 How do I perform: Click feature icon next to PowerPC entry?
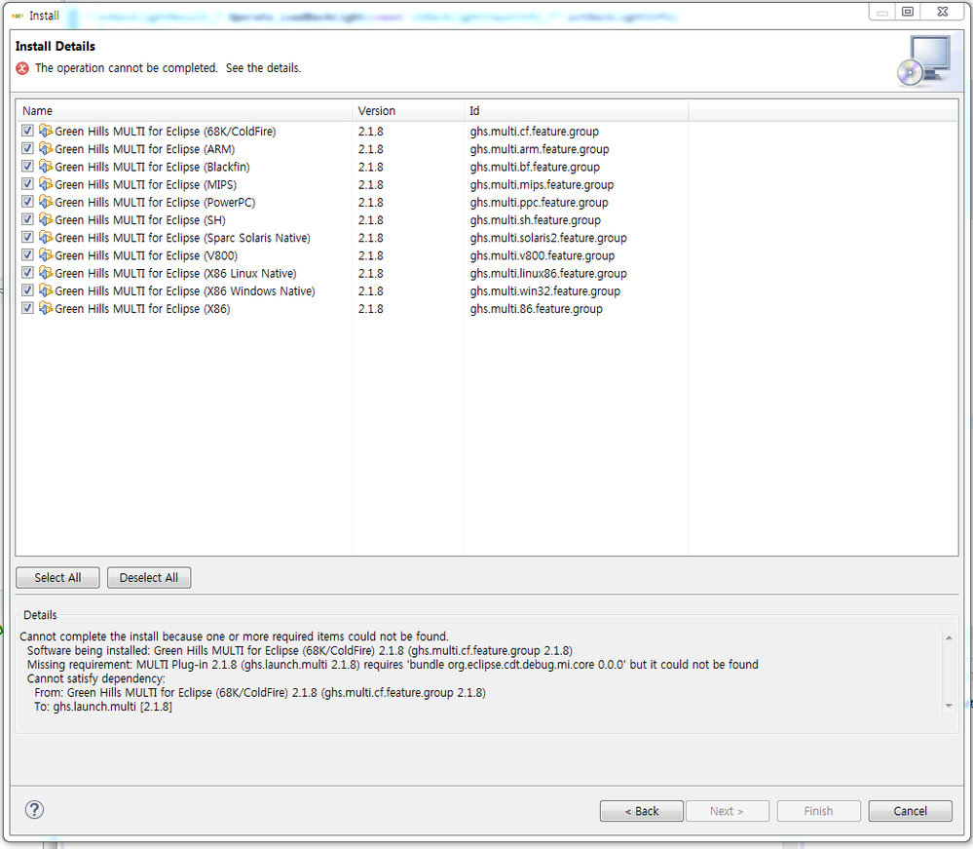pos(46,201)
